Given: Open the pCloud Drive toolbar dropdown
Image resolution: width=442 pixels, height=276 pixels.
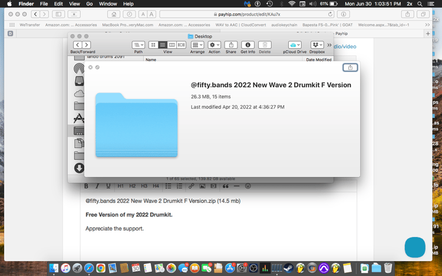Looking at the screenshot, I should [295, 45].
